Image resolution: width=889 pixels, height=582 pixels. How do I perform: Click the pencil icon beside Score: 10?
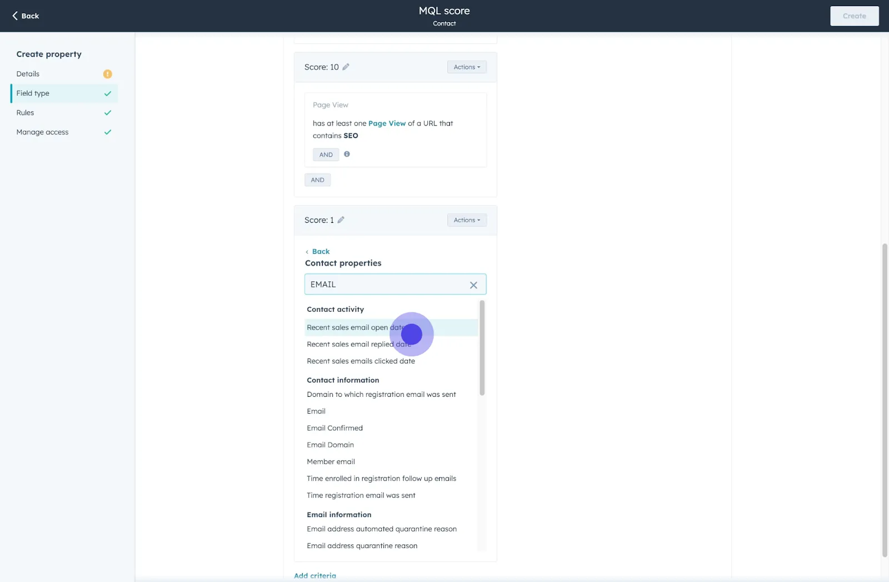click(x=346, y=67)
